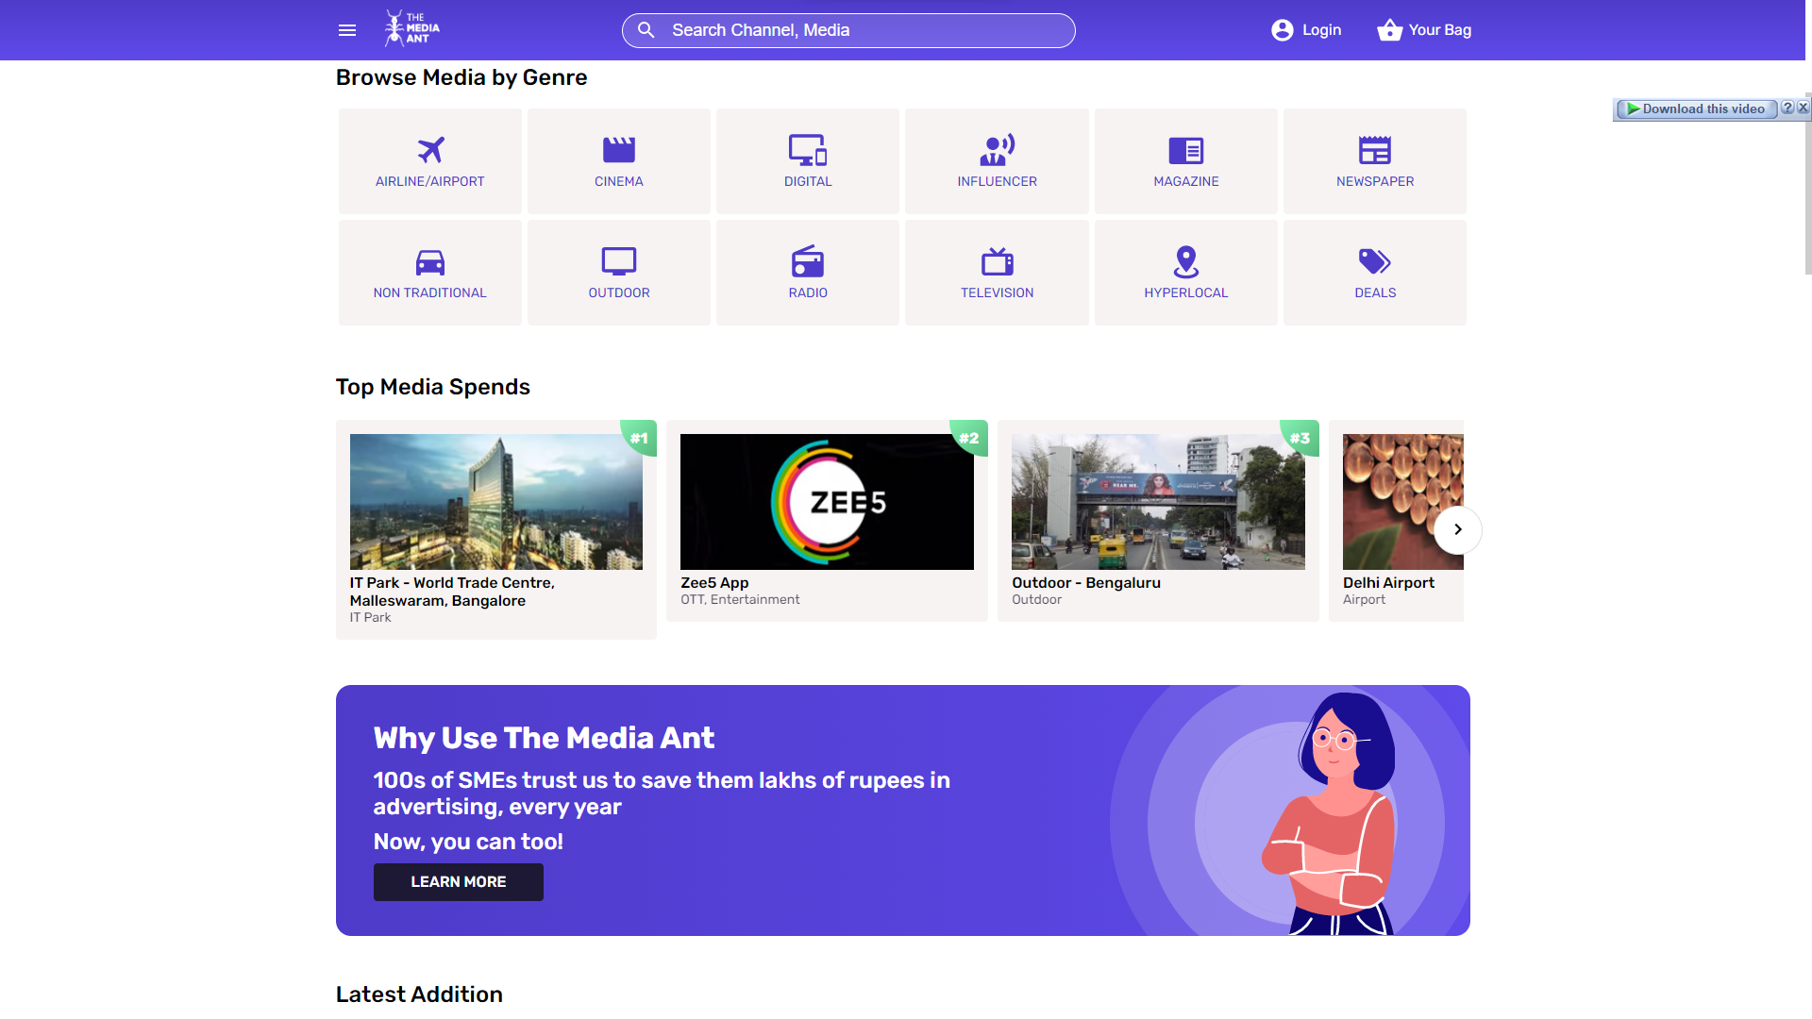This screenshot has height=1019, width=1812.
Task: Show next Top Media Spends items
Action: (1457, 529)
